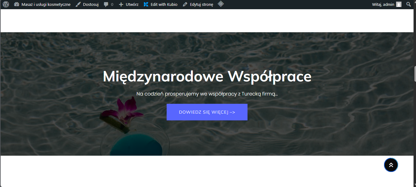Click the Dostosuj customize link
416x187 pixels.
tap(87, 4)
